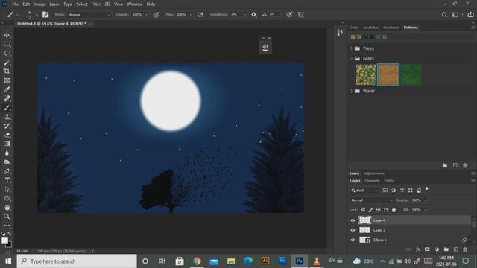
Task: Open Google Chrome from the taskbar
Action: click(197, 261)
